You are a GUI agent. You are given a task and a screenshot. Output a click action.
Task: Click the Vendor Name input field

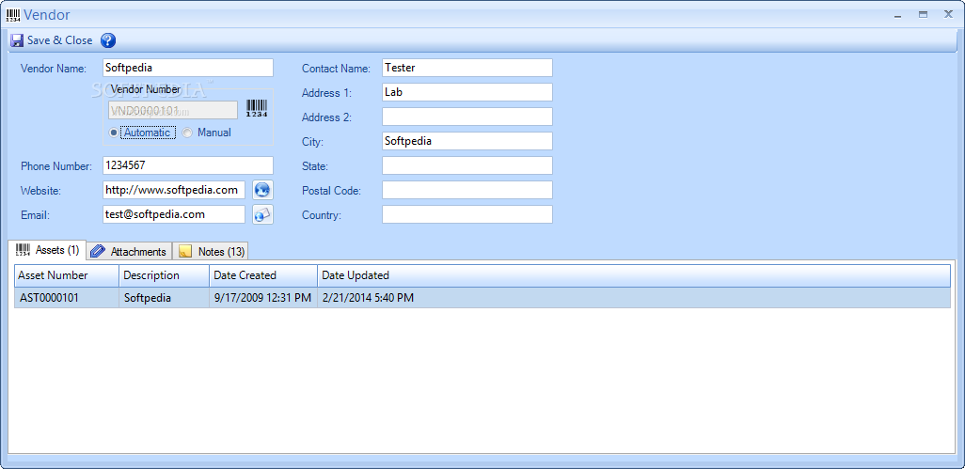188,68
